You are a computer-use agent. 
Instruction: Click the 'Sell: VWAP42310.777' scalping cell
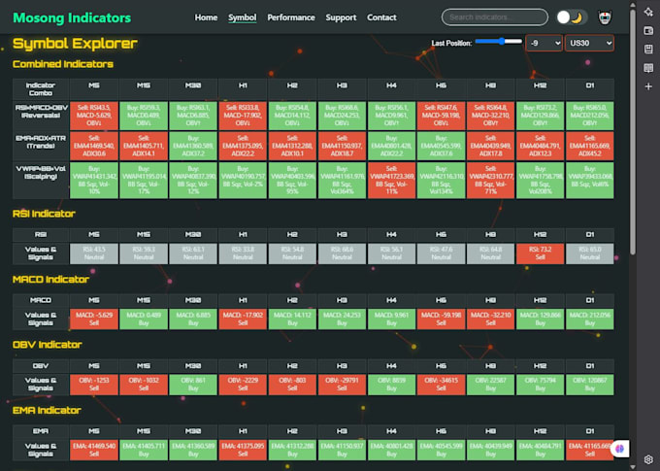click(491, 180)
